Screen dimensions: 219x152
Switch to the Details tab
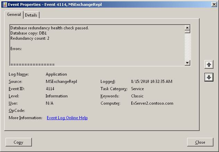(31, 15)
